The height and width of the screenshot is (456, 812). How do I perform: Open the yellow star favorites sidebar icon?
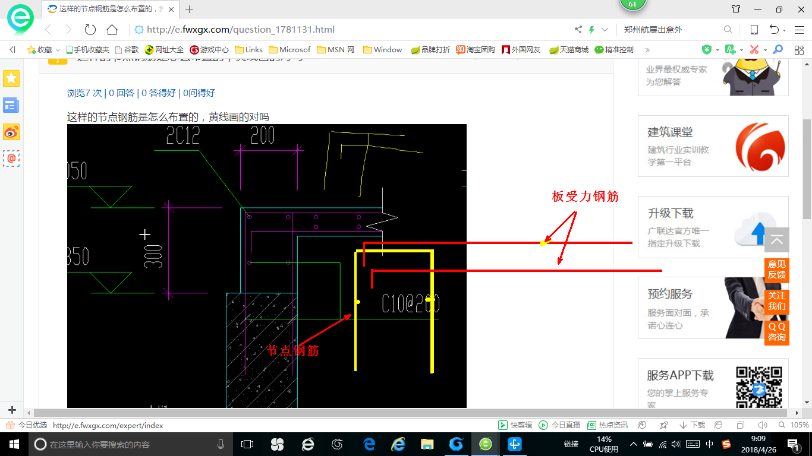click(11, 78)
